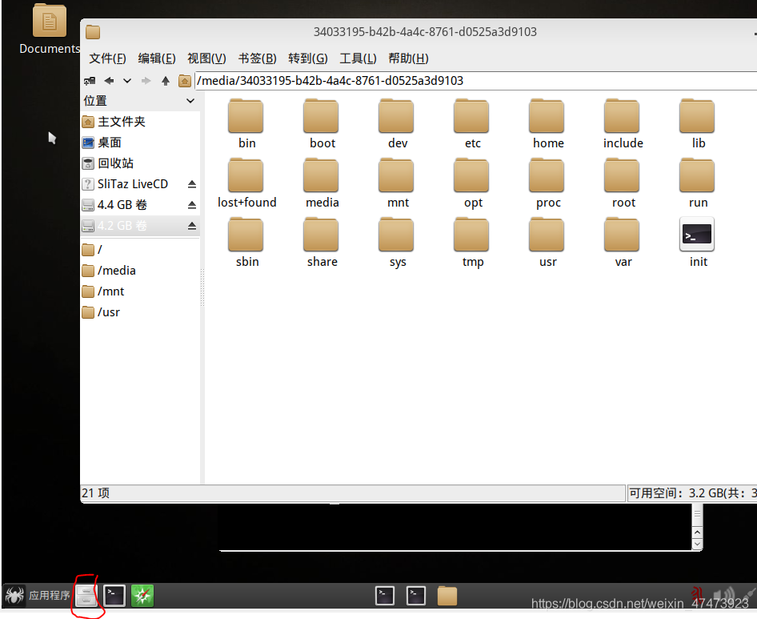Expand the back history dropdown arrow
Screen dimensions: 757x619
click(x=127, y=81)
